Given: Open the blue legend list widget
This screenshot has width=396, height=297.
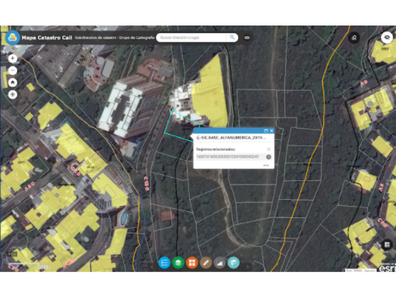Looking at the screenshot, I should click(x=164, y=263).
